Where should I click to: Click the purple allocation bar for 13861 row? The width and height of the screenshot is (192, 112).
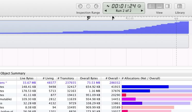132,103
